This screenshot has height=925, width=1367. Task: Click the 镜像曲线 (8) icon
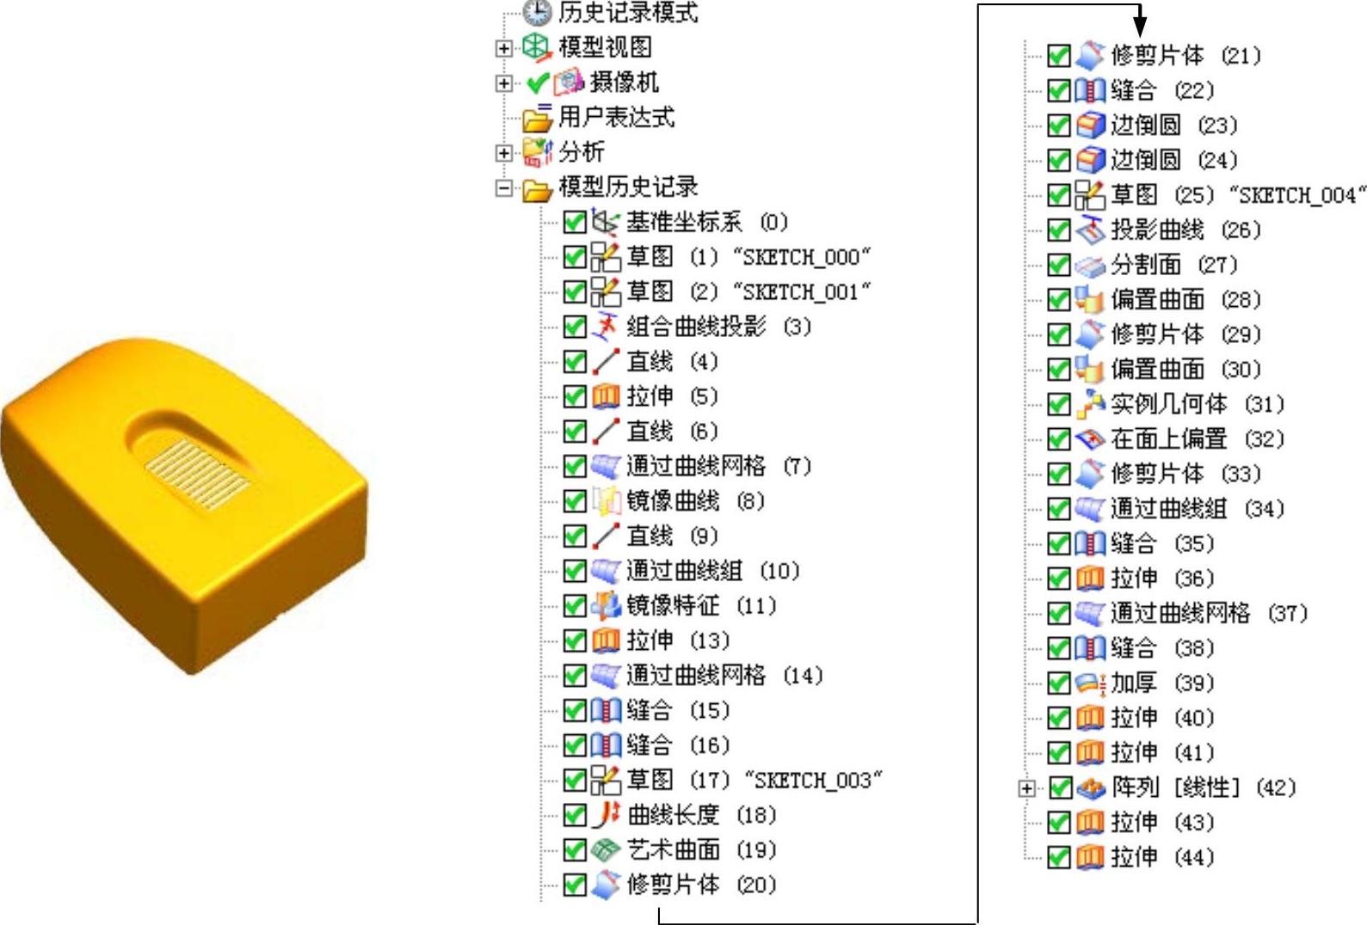(x=606, y=501)
